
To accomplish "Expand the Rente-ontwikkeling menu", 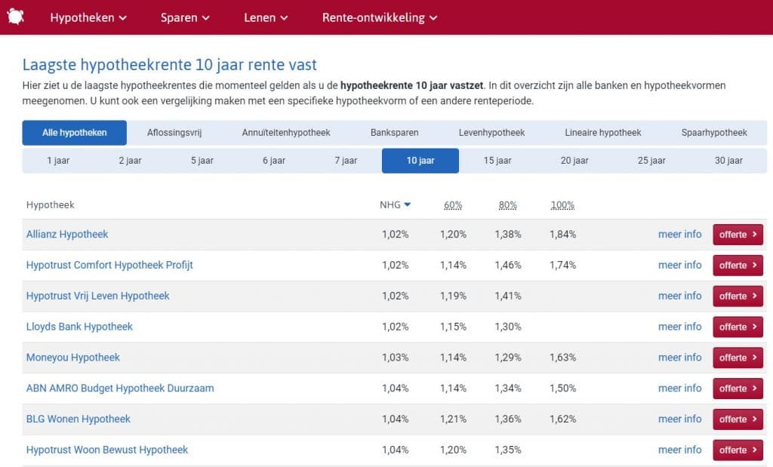I will tap(380, 18).
